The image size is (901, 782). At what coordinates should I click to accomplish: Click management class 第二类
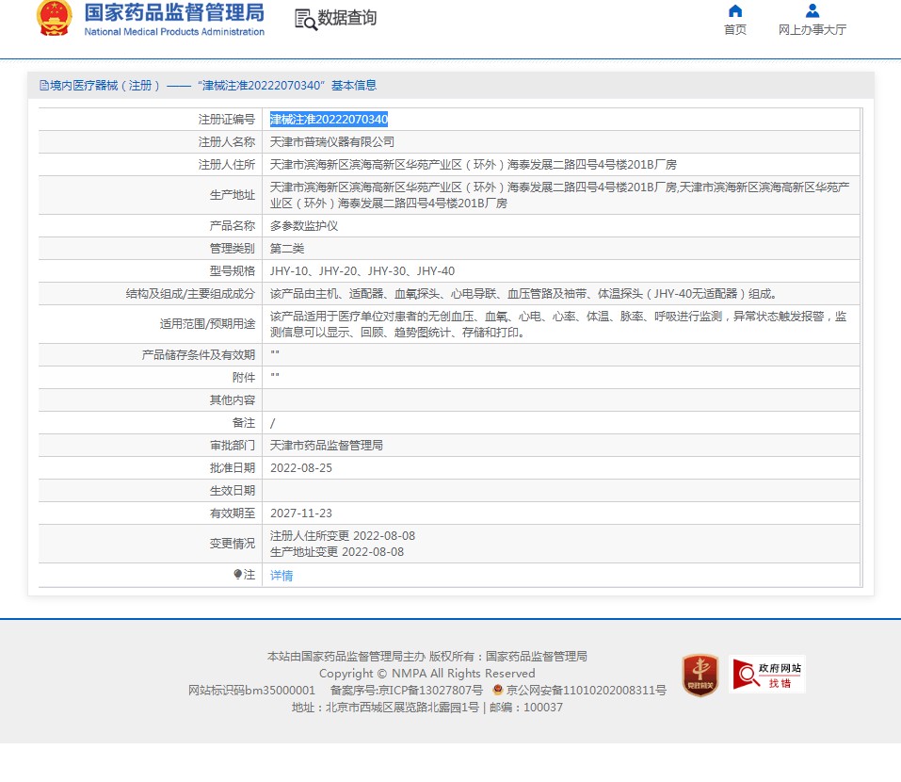(287, 249)
